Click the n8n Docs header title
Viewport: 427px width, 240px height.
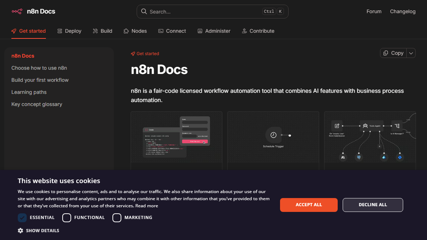pos(41,11)
